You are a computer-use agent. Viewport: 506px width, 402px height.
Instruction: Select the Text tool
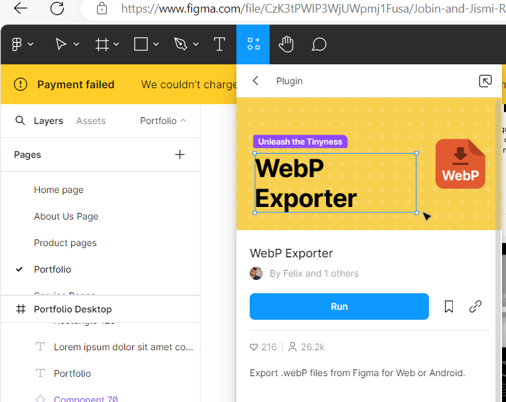pyautogui.click(x=219, y=44)
